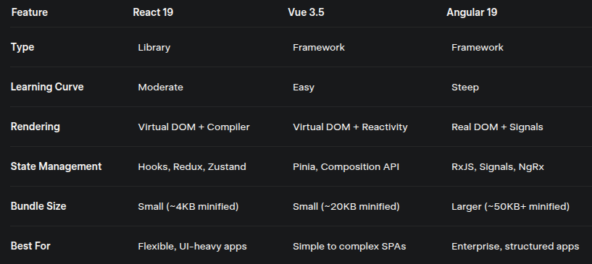
Task: Click the Pinia, Composition API cell
Action: [346, 167]
